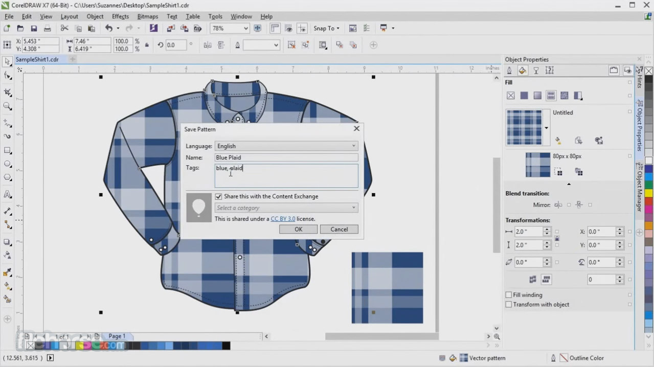Enable Transform with object

click(509, 304)
